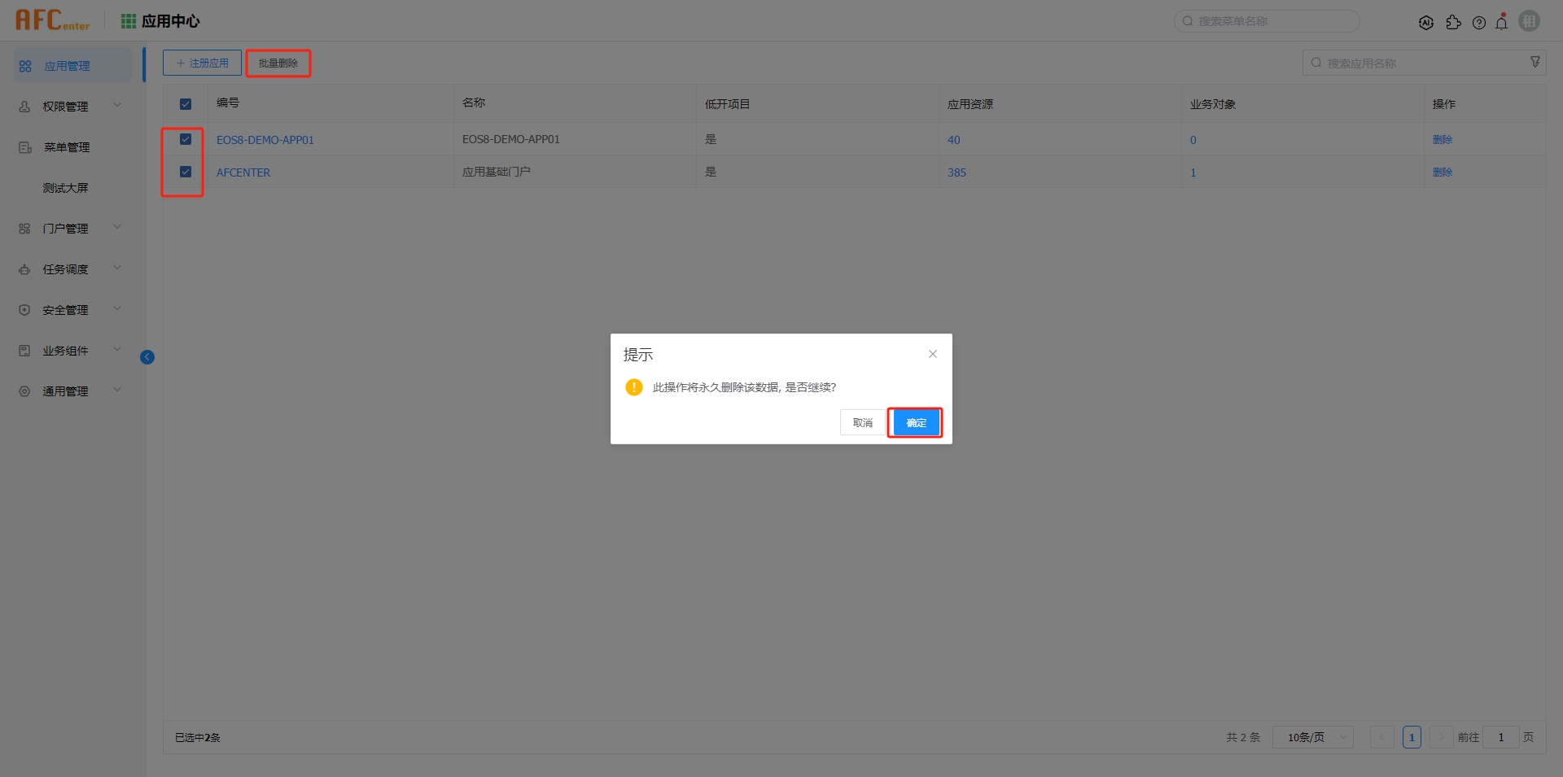Open the help question-mark icon
Viewport: 1563px width, 777px height.
[1479, 23]
